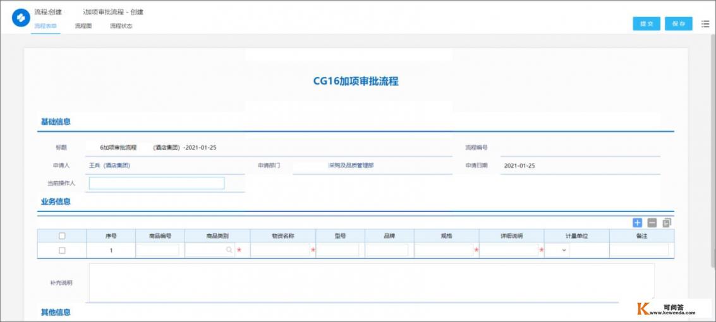This screenshot has width=716, height=322.
Task: Click the 序号 column header
Action: 111,236
